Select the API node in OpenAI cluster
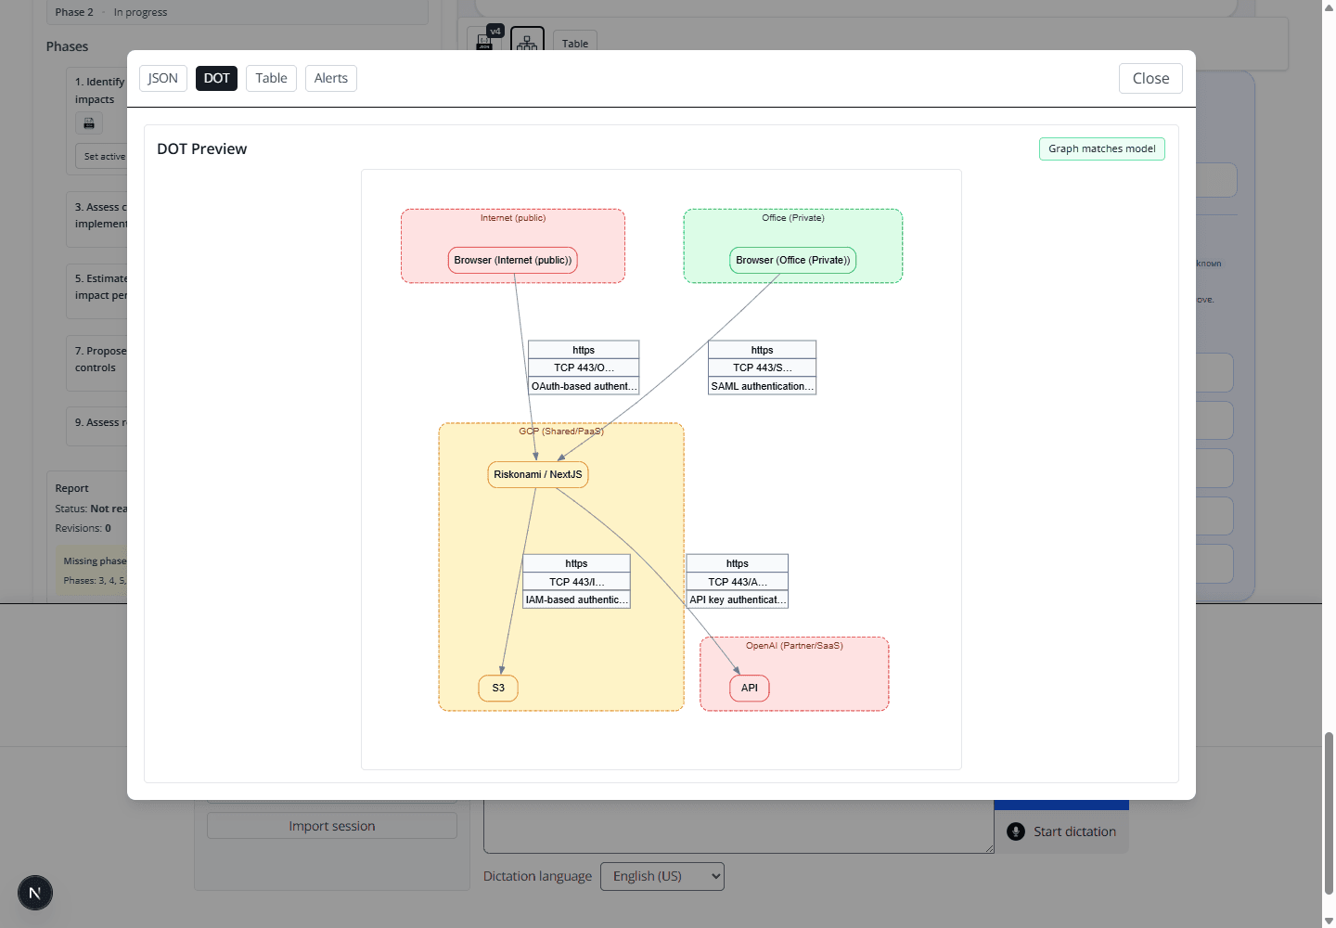The image size is (1336, 928). [750, 688]
